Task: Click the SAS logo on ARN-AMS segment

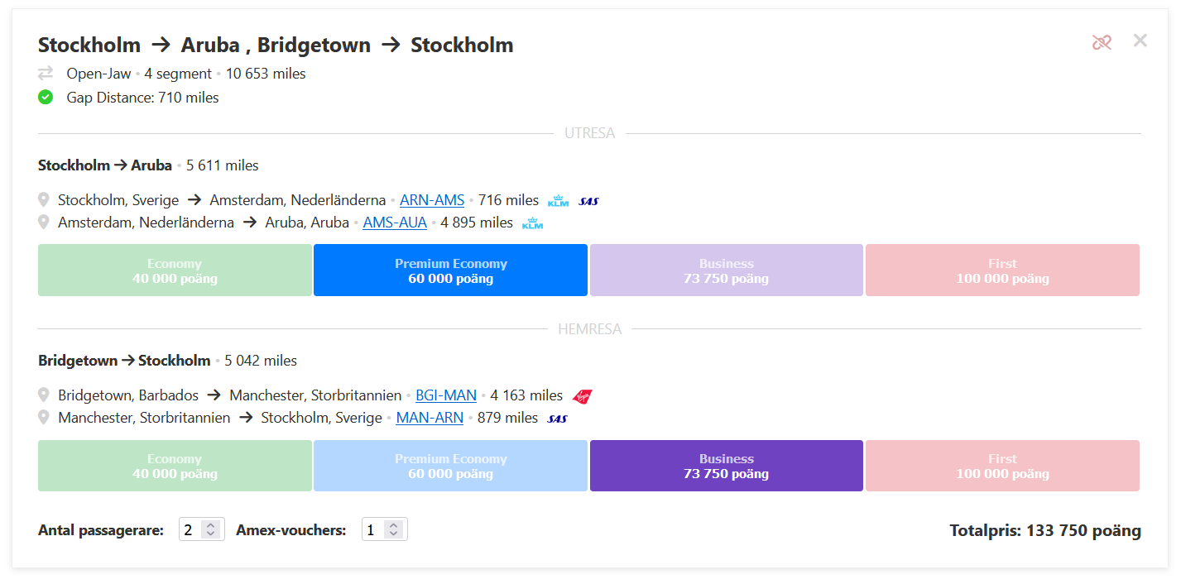Action: 588,201
